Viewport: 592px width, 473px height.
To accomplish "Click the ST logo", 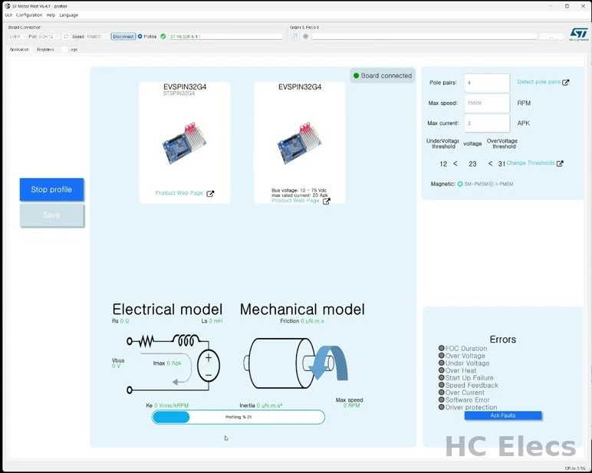I will (x=579, y=34).
